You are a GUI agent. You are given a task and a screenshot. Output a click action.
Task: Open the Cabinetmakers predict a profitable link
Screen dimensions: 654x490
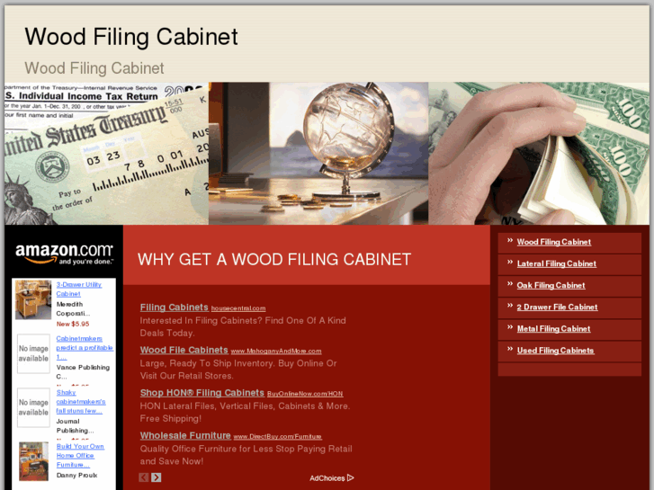coord(85,347)
